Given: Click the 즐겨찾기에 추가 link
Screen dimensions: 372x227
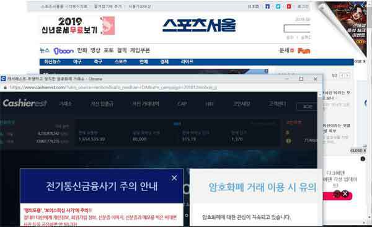Looking at the screenshot, I should (108, 7).
